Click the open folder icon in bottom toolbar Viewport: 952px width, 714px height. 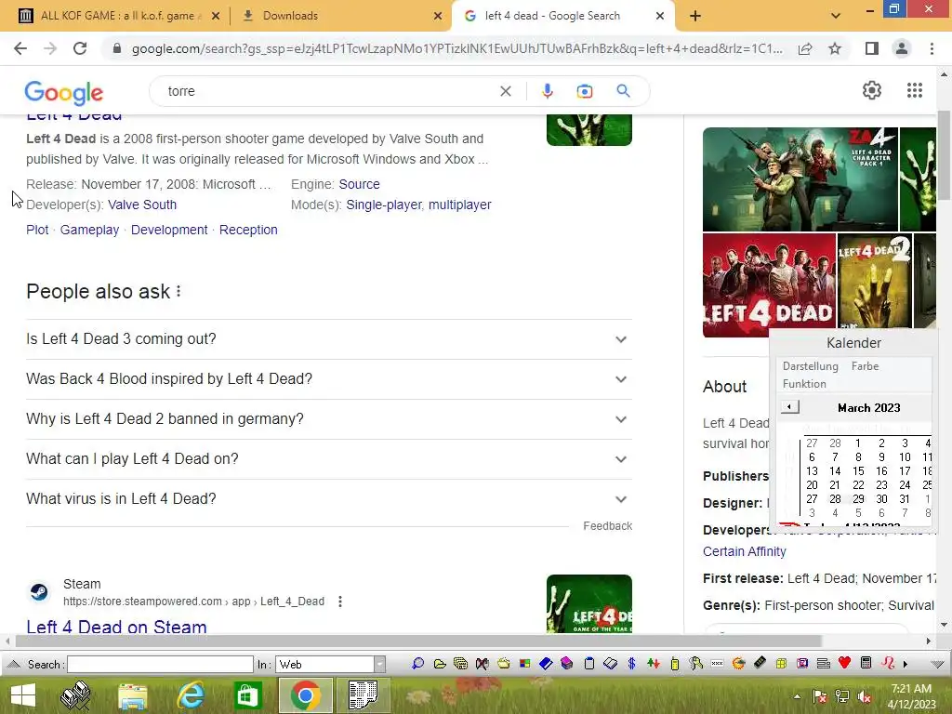click(440, 664)
